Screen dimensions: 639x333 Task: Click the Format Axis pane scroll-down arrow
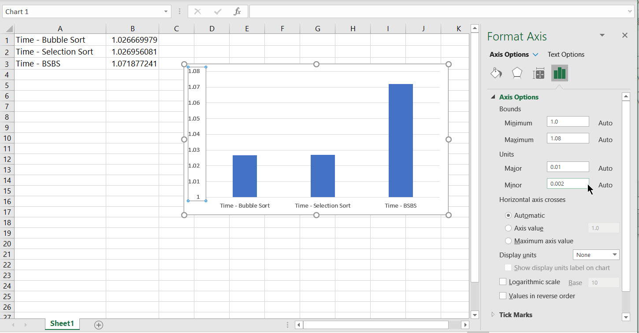point(626,317)
